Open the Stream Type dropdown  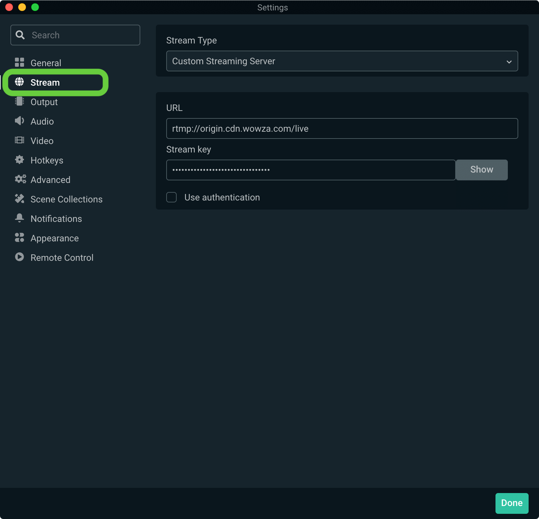[x=342, y=61]
